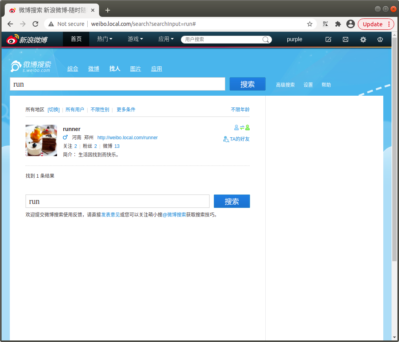The height and width of the screenshot is (342, 399).
Task: Switch to the 图片 search tab
Action: 135,69
